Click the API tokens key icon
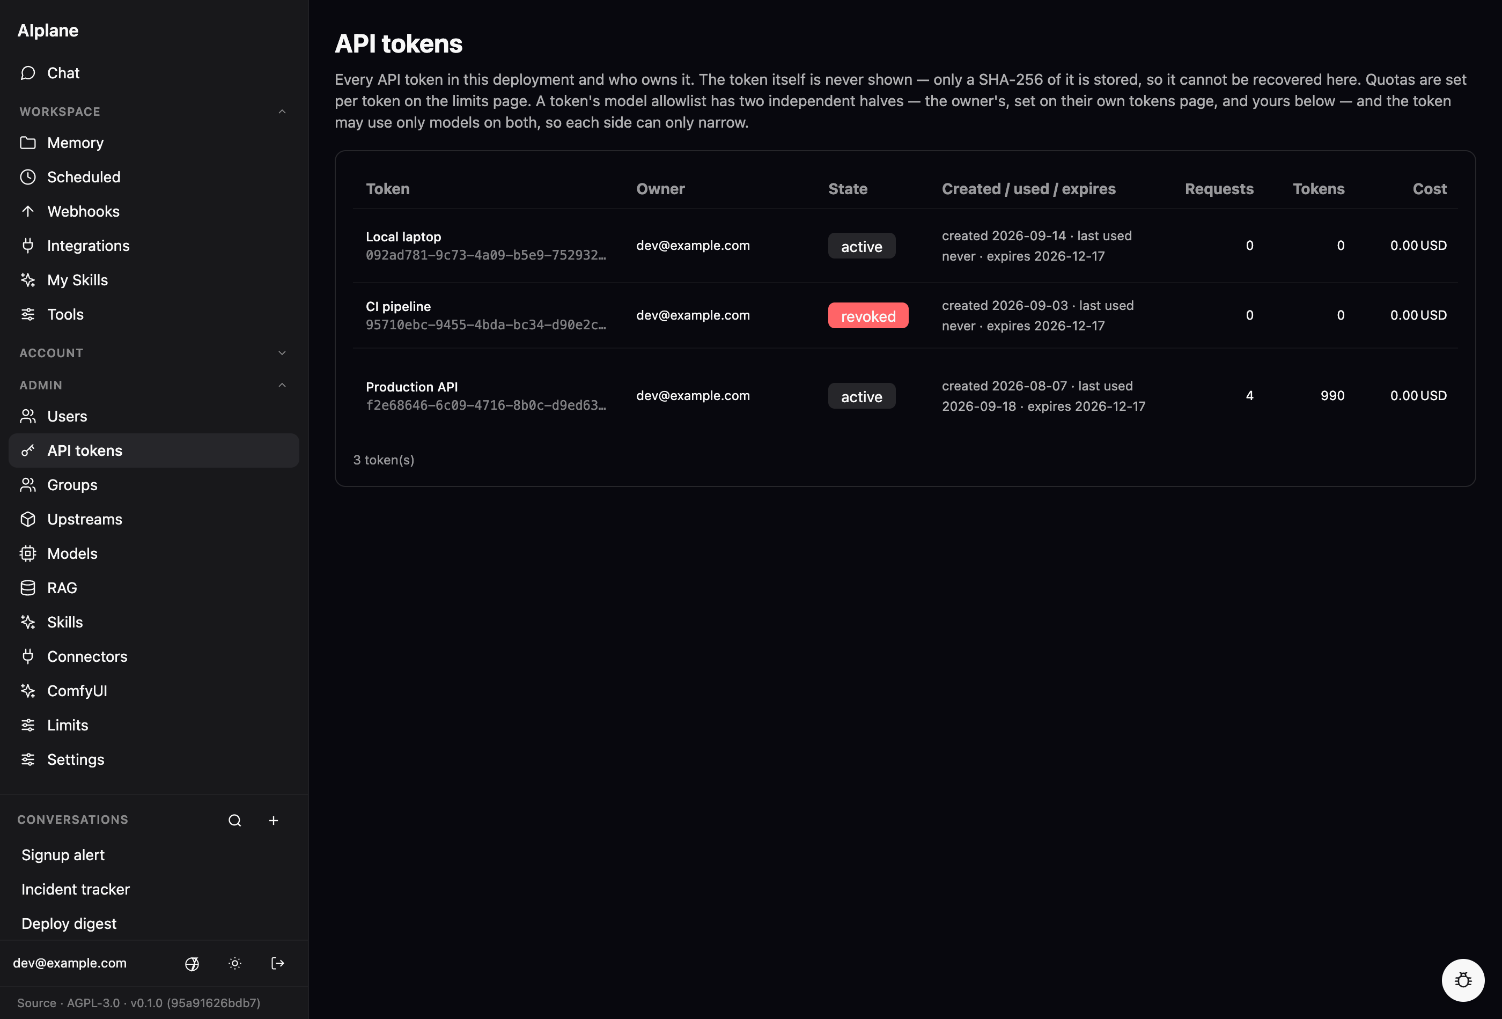The image size is (1502, 1019). (28, 451)
